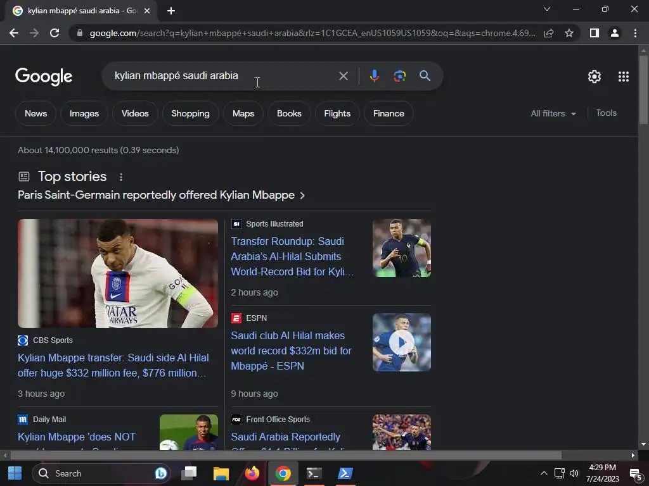Go to the Google logo homepage
This screenshot has height=486, width=649.
click(44, 77)
